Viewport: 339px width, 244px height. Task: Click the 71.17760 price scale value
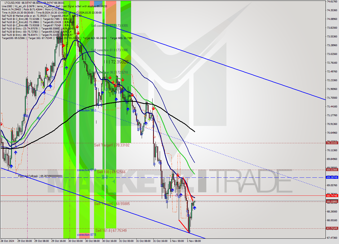[332, 115]
